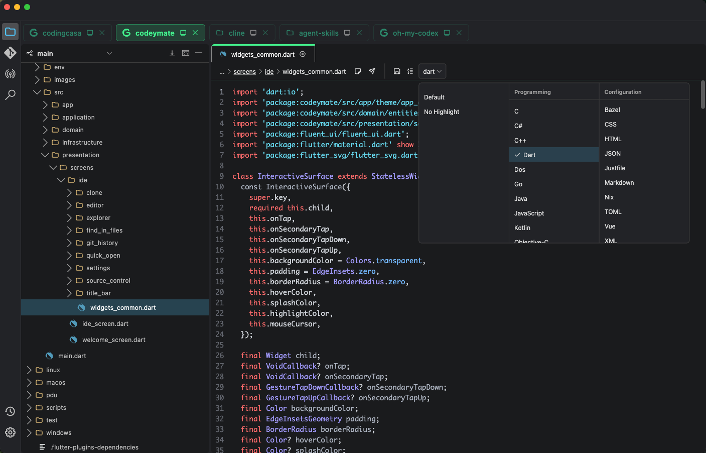Open the settings gear icon
The height and width of the screenshot is (453, 706).
[x=10, y=432]
